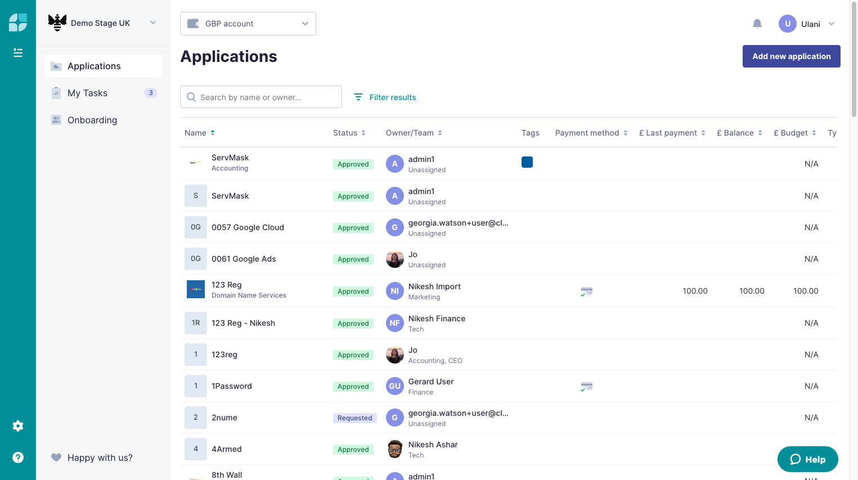858x480 pixels.
Task: Click the app logo in the teal sidebar
Action: (18, 23)
